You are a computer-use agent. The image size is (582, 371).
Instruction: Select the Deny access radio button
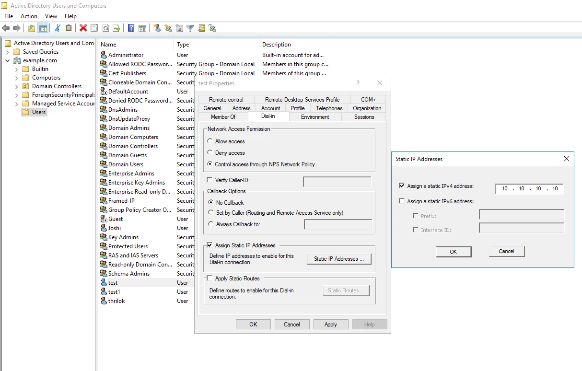click(x=210, y=153)
